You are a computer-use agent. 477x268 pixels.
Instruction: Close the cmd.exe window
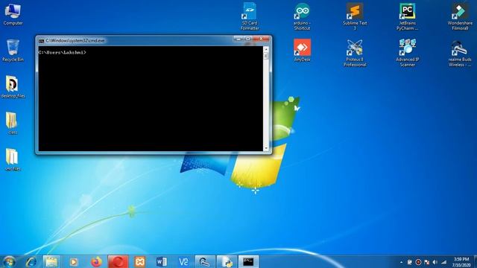[x=261, y=39]
